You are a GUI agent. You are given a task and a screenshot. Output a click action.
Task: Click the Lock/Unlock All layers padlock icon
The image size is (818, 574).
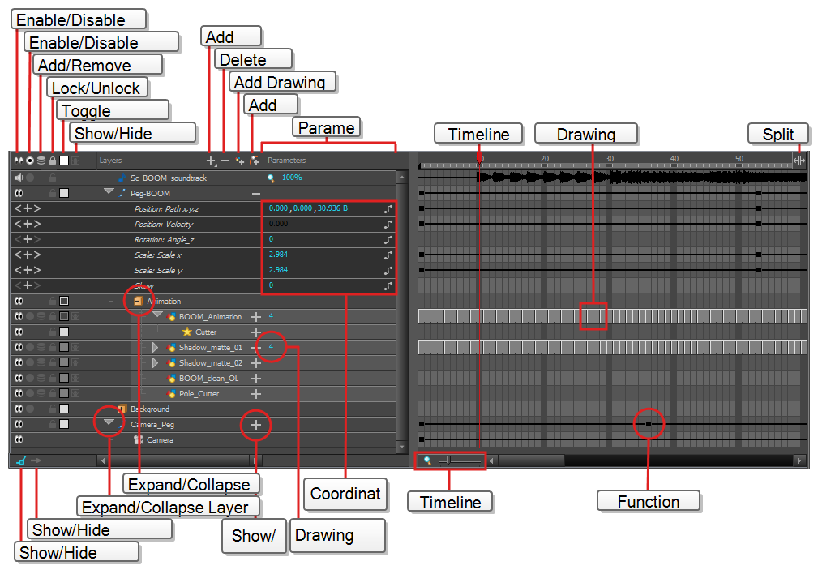[x=53, y=161]
